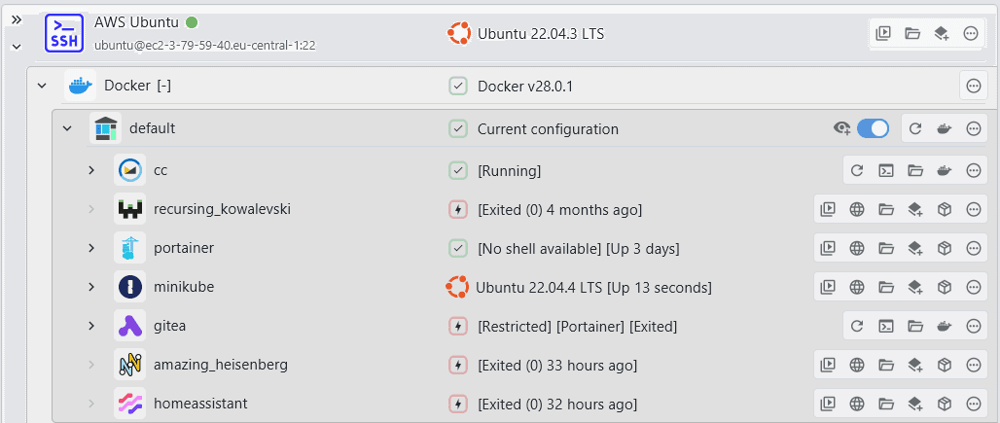Refresh the default Docker context
This screenshot has height=423, width=1000.
pyautogui.click(x=915, y=128)
